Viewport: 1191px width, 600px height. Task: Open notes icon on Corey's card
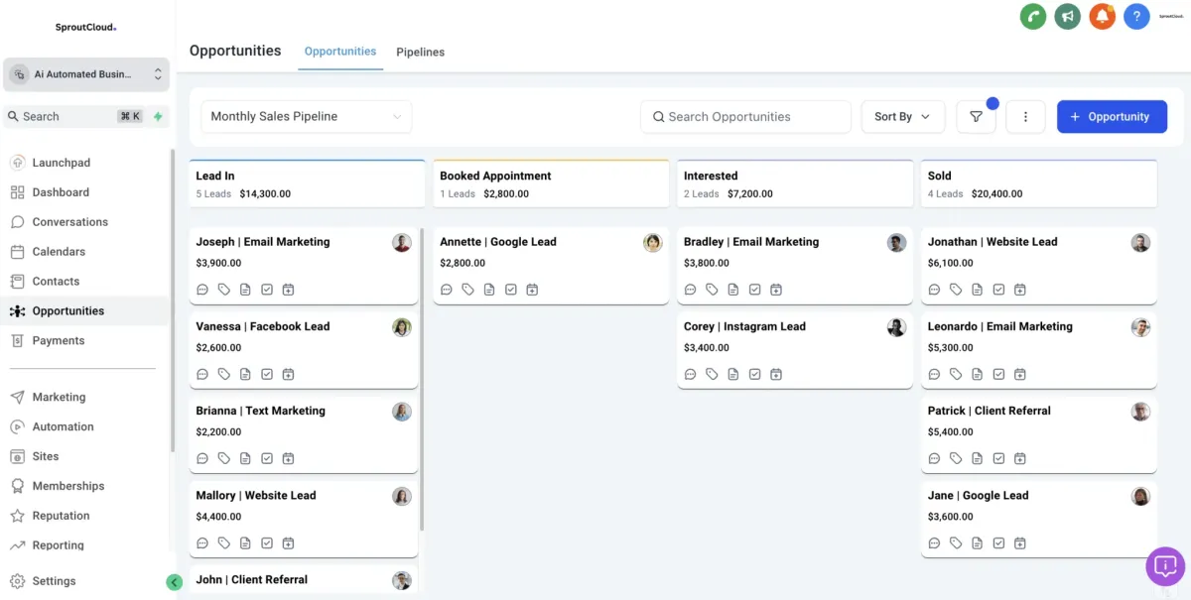pos(733,374)
